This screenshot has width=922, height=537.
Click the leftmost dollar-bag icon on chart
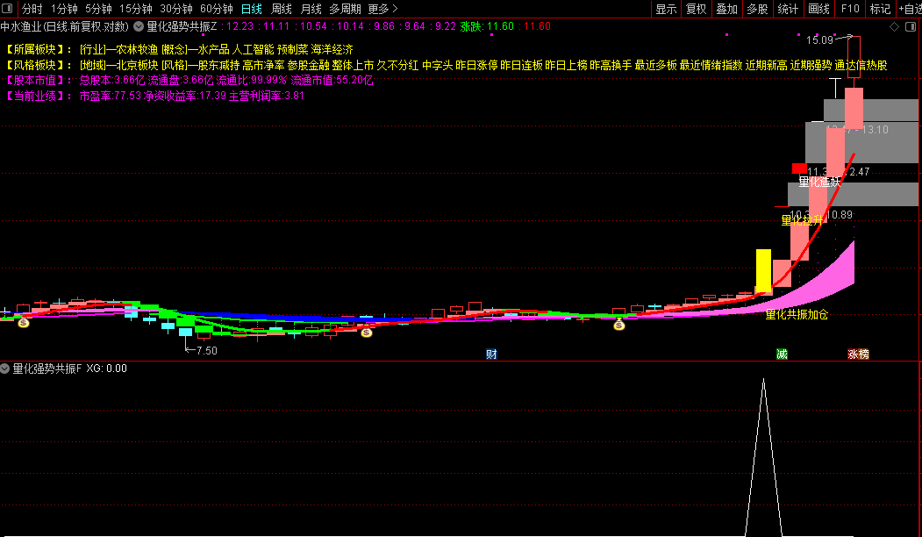click(24, 322)
